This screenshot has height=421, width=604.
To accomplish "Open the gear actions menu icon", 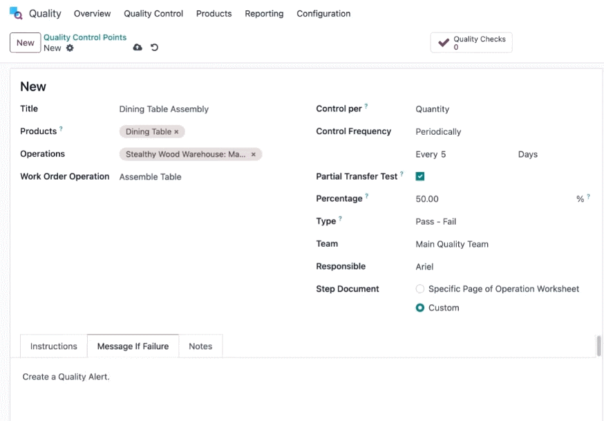I will (70, 48).
